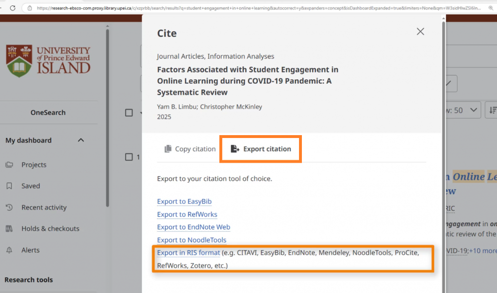The image size is (497, 293).
Task: Open Projects from the dashboard sidebar
Action: (x=33, y=165)
